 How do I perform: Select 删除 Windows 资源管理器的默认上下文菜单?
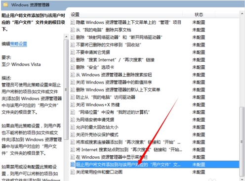pos(118,90)
